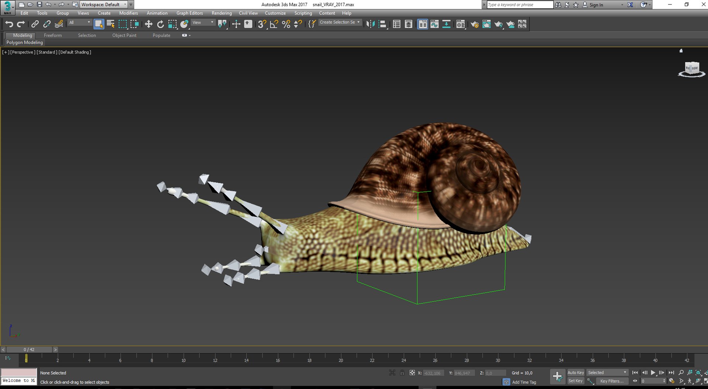The width and height of the screenshot is (708, 389).
Task: Click the ViewCube in the viewport
Action: click(691, 69)
